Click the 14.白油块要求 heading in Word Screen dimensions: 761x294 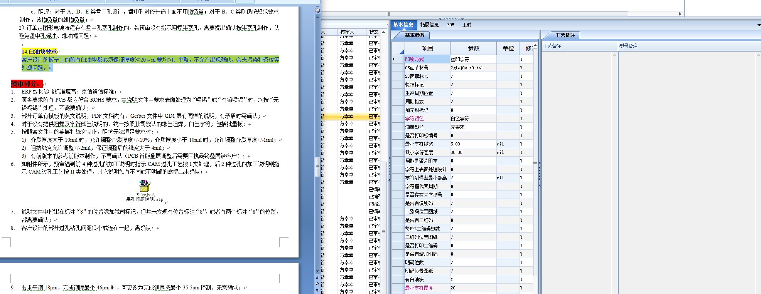pos(39,52)
